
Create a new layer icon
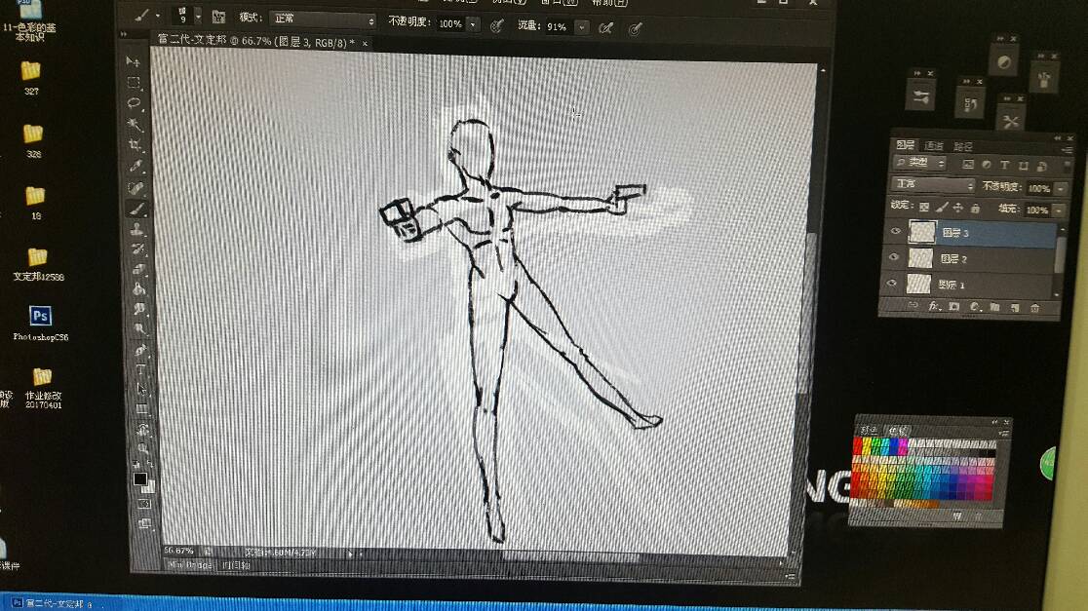[x=1015, y=308]
